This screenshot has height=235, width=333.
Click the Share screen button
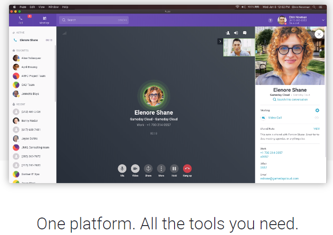[148, 168]
